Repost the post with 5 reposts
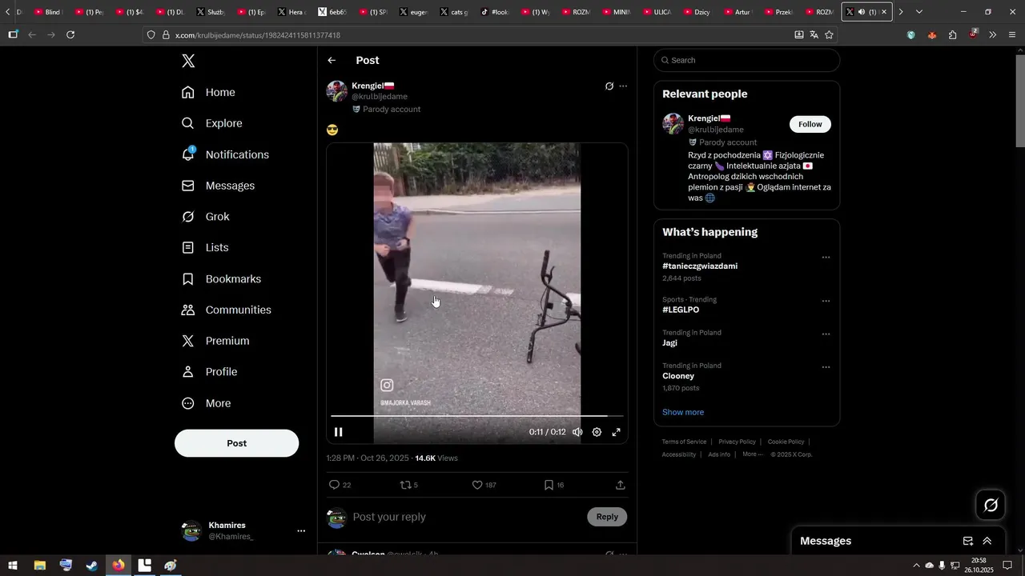The width and height of the screenshot is (1025, 576). point(409,485)
